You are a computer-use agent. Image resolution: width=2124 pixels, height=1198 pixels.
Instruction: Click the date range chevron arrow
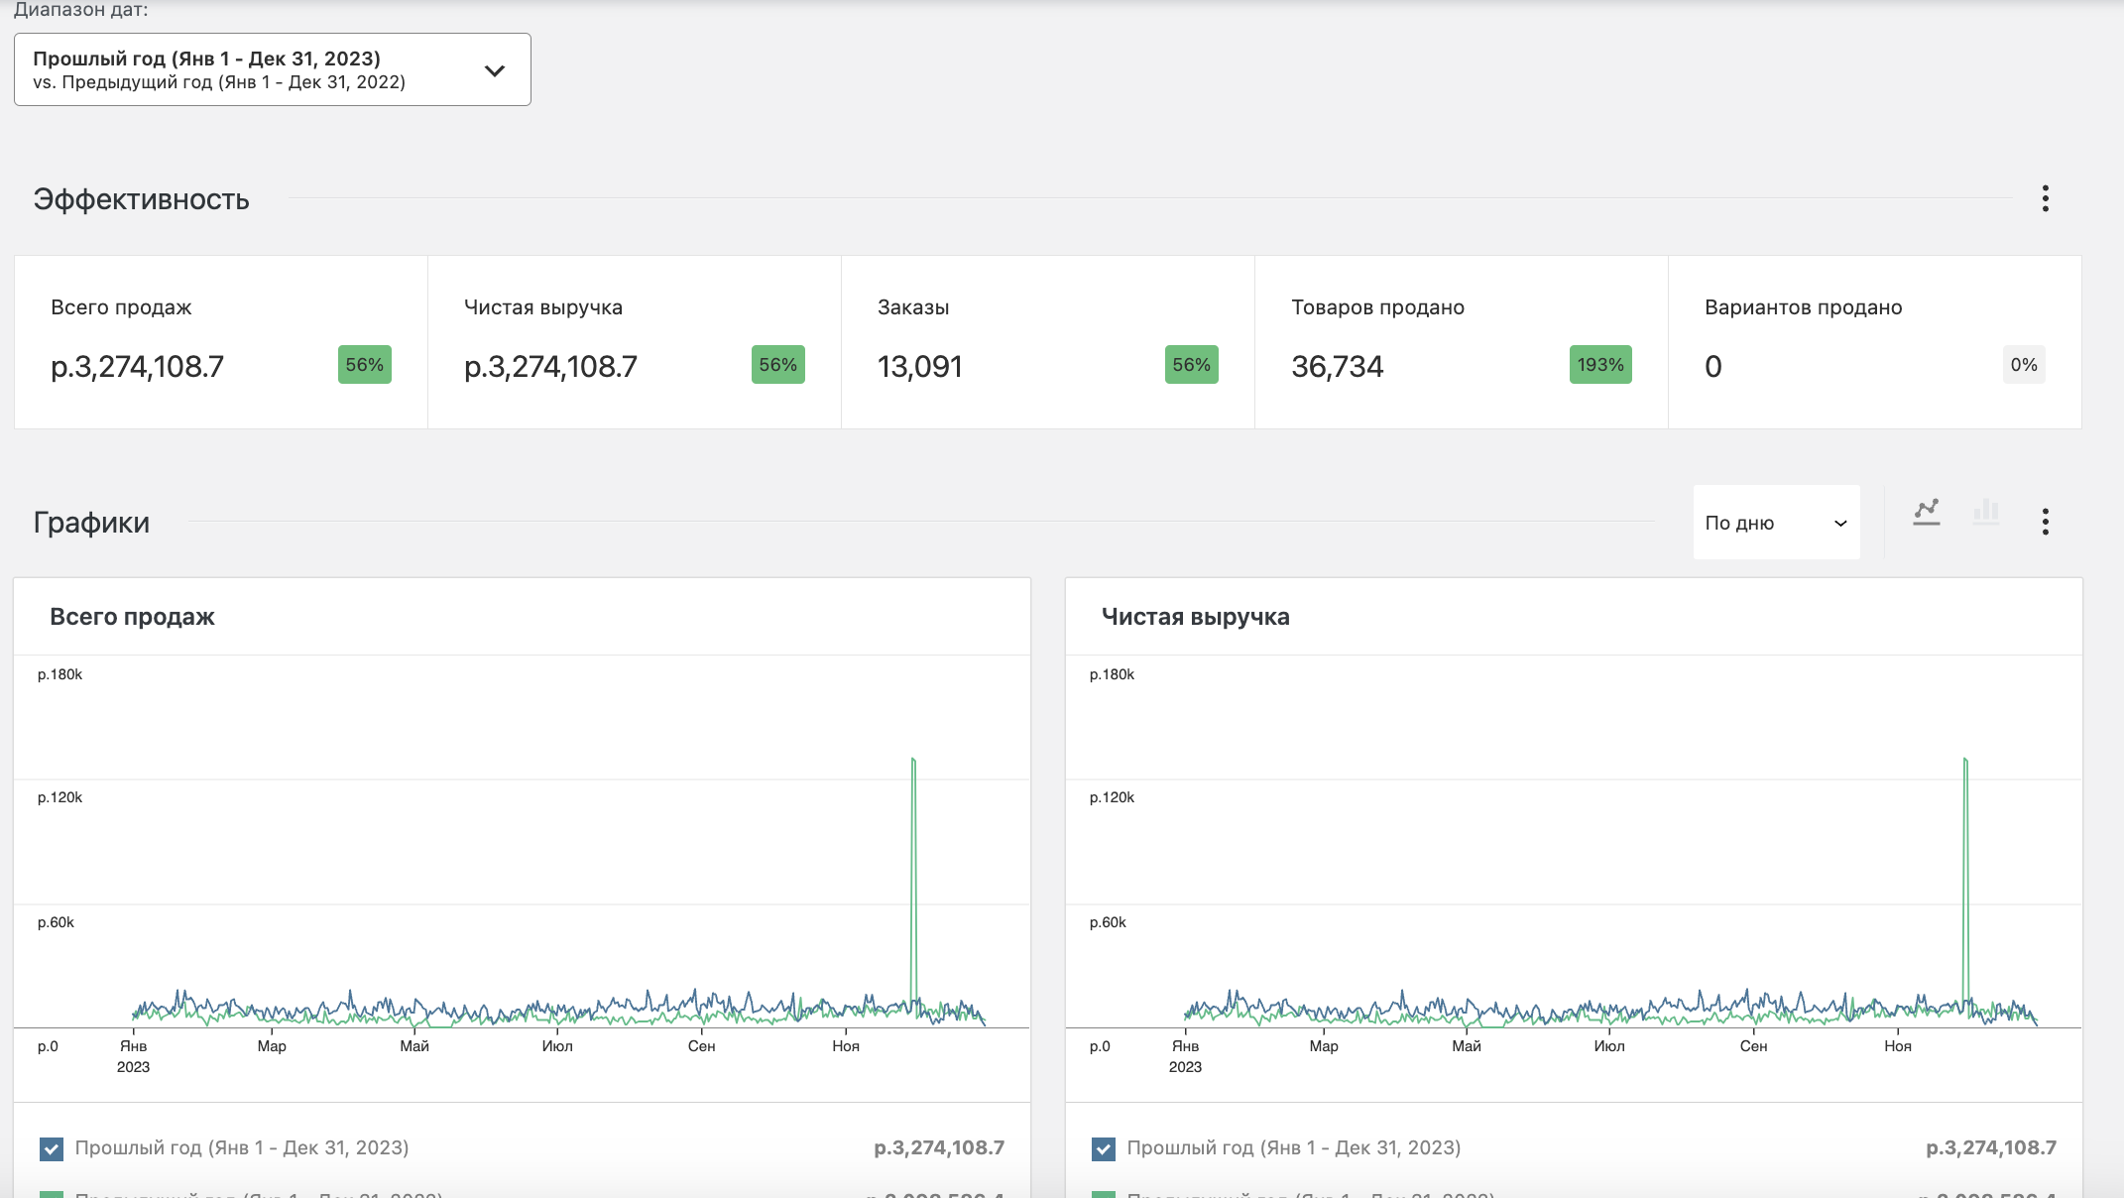coord(495,70)
